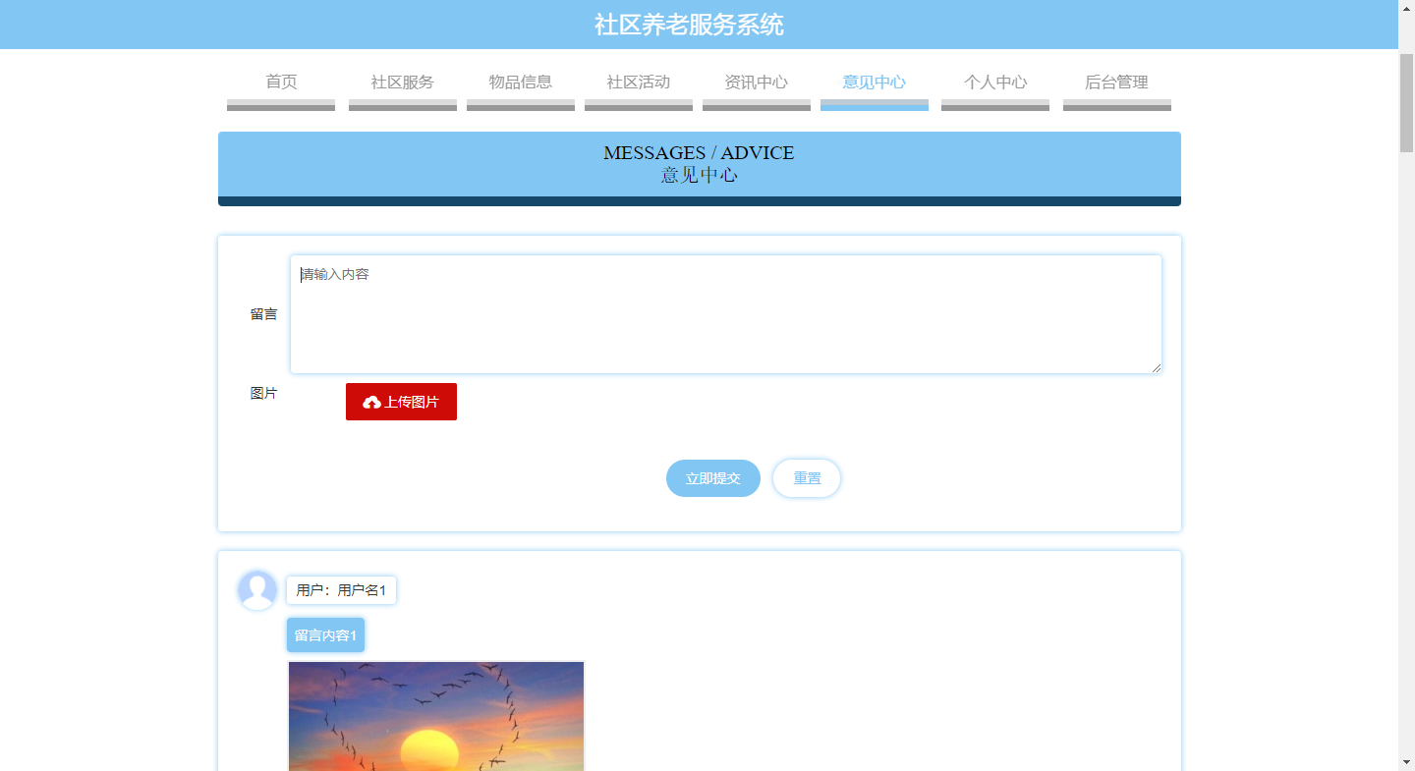Viewport: 1415px width, 771px height.
Task: Click the MESSAGES / ADVICE heading
Action: click(699, 153)
